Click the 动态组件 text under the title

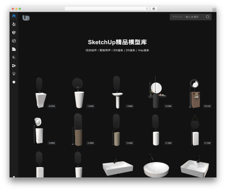91,50
